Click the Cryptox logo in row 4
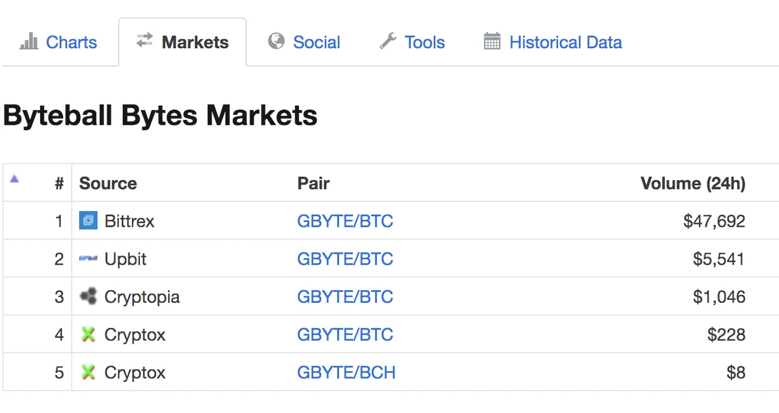The height and width of the screenshot is (413, 779). (x=88, y=334)
